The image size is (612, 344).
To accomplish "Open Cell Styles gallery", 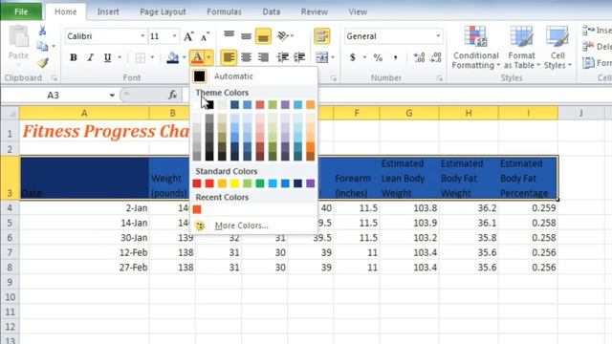I will pyautogui.click(x=557, y=48).
